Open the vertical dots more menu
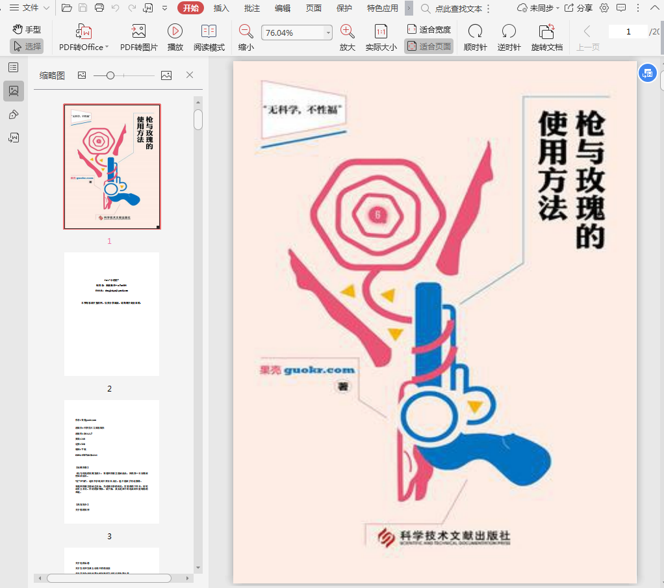 click(x=638, y=8)
